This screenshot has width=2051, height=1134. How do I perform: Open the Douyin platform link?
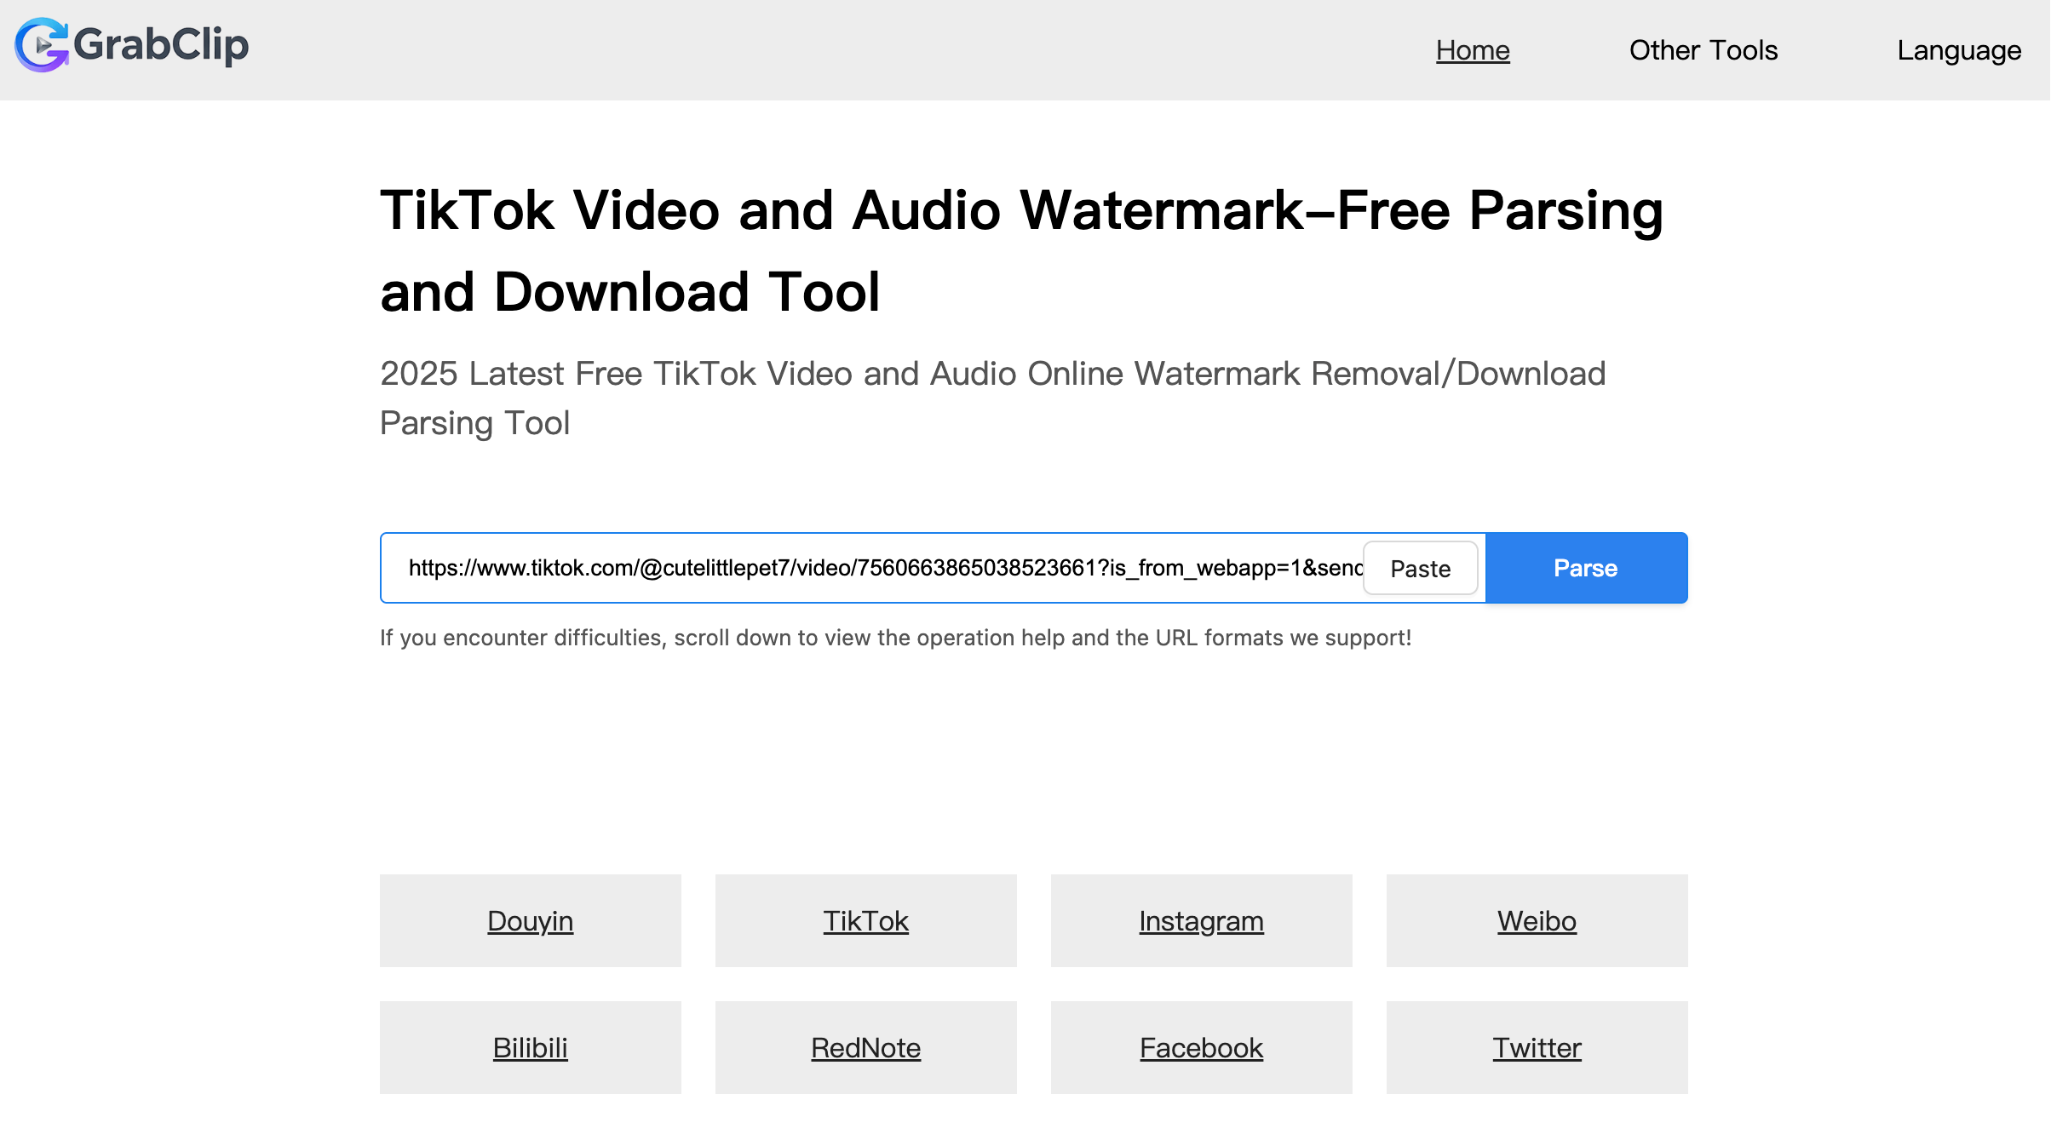[x=530, y=920]
